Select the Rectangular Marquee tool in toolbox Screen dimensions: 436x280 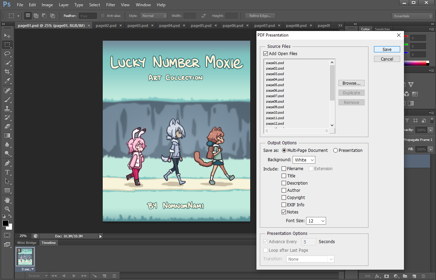click(7, 45)
